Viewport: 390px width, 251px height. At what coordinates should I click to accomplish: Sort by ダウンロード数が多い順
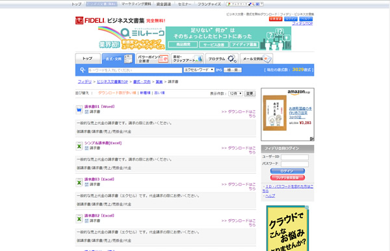pyautogui.click(x=117, y=93)
